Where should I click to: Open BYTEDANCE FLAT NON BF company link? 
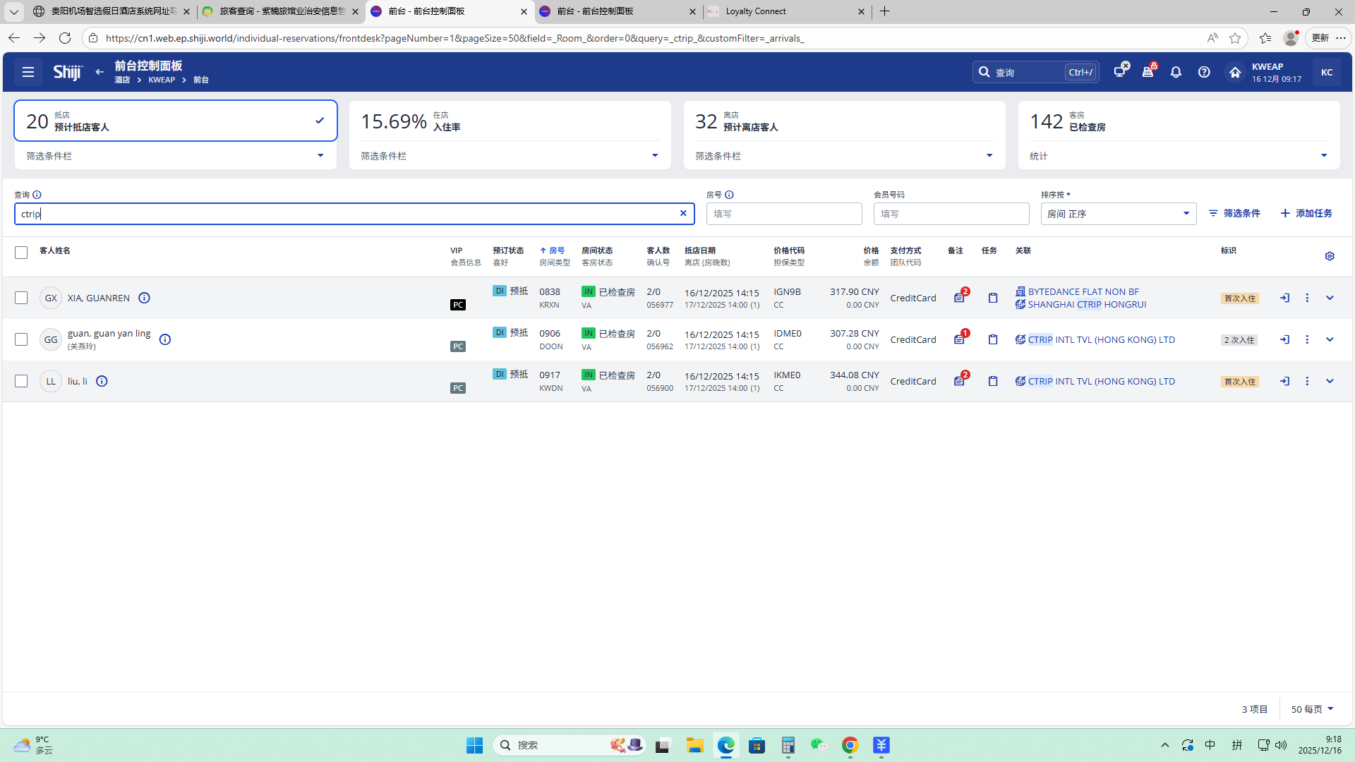point(1083,291)
